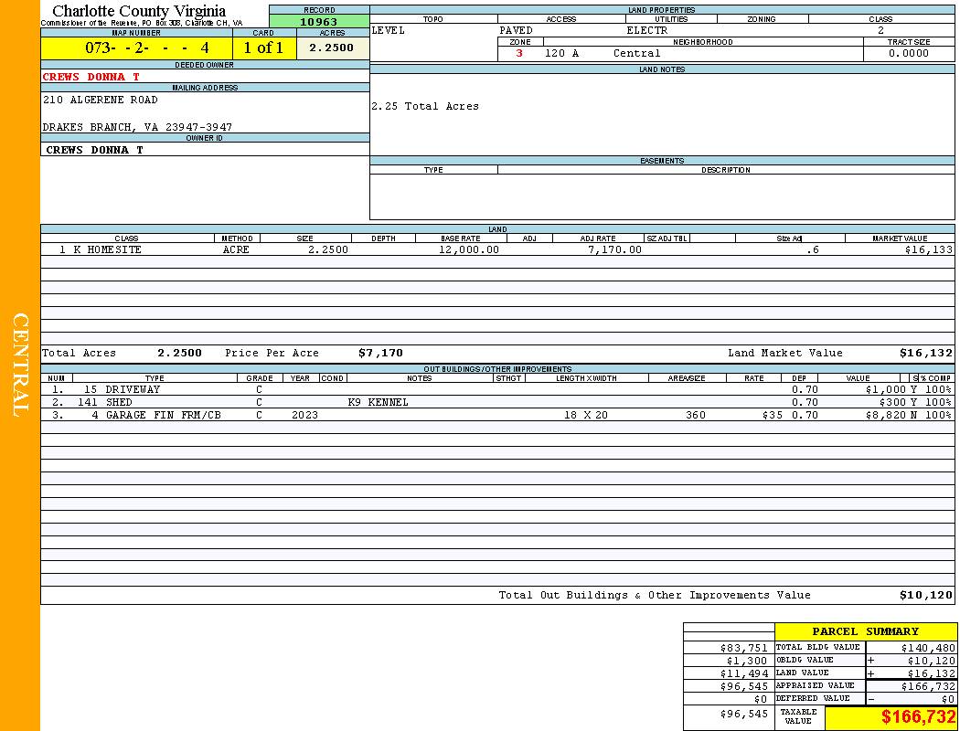Select the red zone number 3
The width and height of the screenshot is (960, 731).
519,53
